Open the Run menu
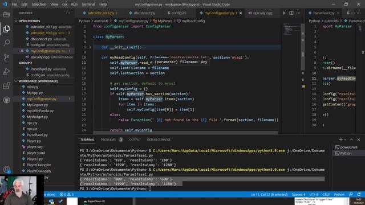The width and height of the screenshot is (365, 205). (74, 4)
